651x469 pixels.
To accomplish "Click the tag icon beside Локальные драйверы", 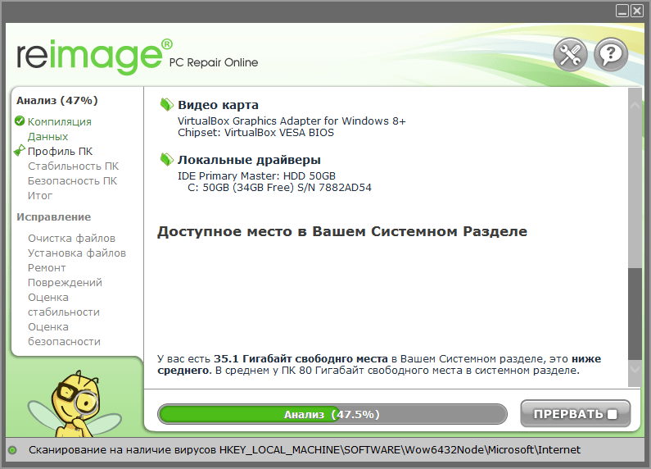I will coord(166,159).
